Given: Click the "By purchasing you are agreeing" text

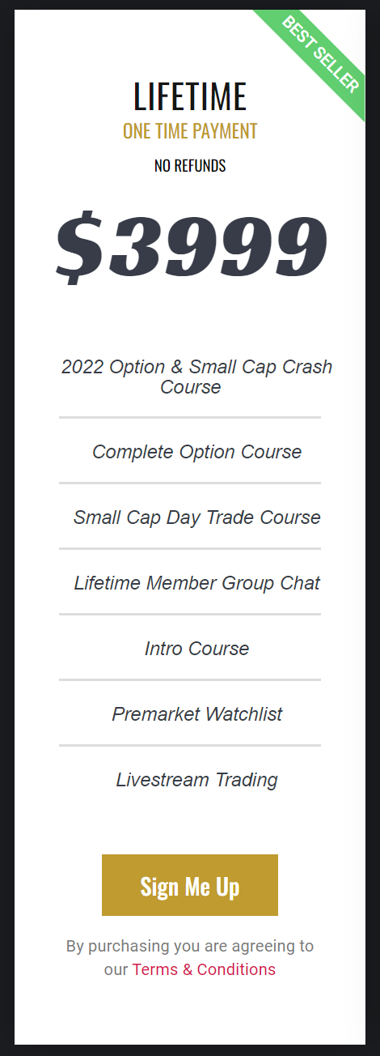Looking at the screenshot, I should (190, 946).
